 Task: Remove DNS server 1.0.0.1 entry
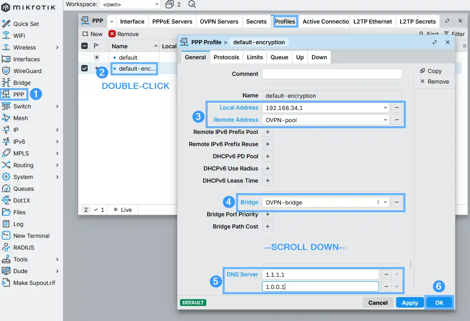coord(386,287)
